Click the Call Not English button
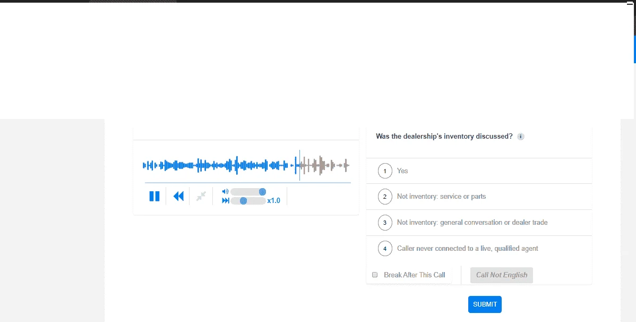This screenshot has width=636, height=322. 501,275
